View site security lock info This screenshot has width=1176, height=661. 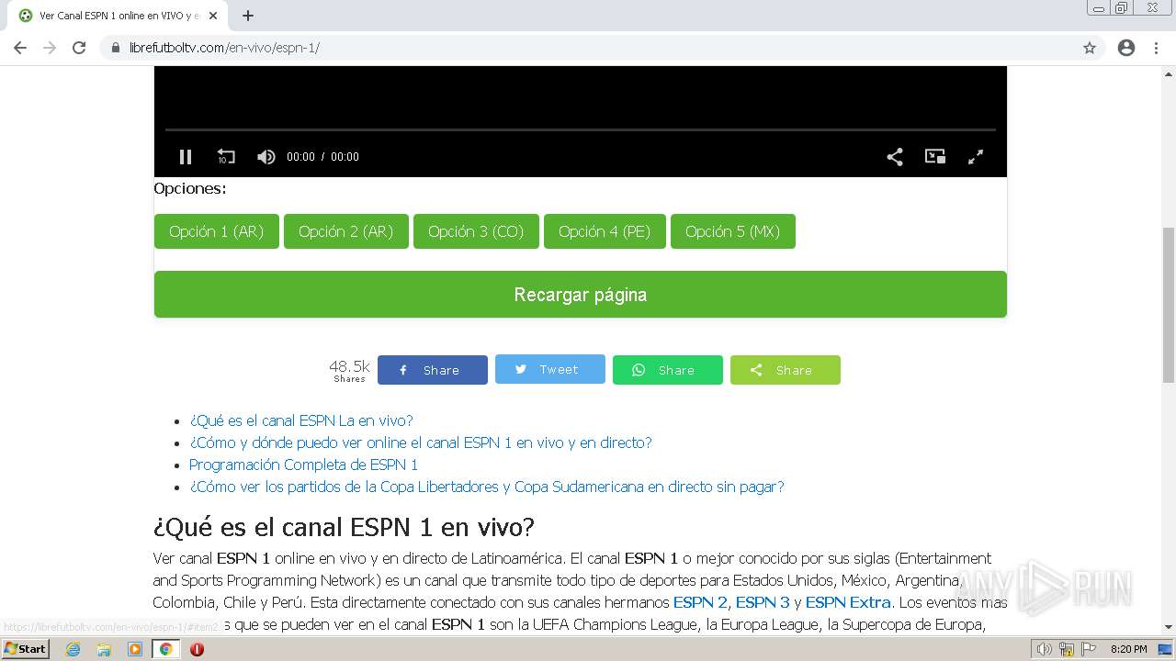pos(116,48)
